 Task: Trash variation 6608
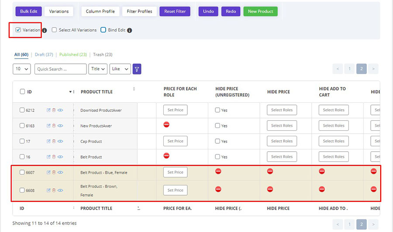pos(54,190)
